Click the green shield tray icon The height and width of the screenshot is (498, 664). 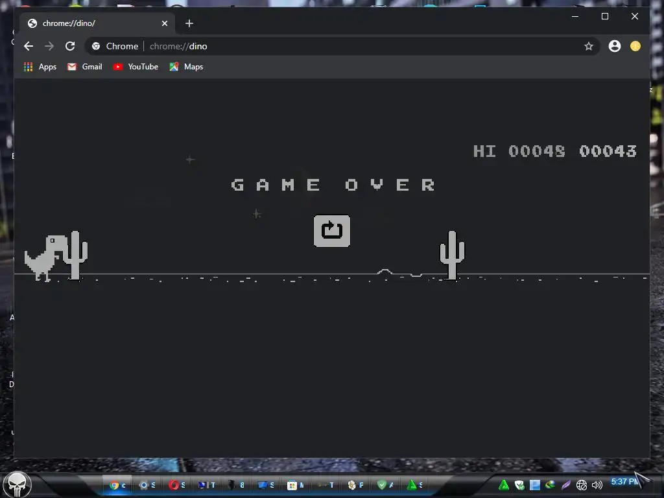(519, 485)
